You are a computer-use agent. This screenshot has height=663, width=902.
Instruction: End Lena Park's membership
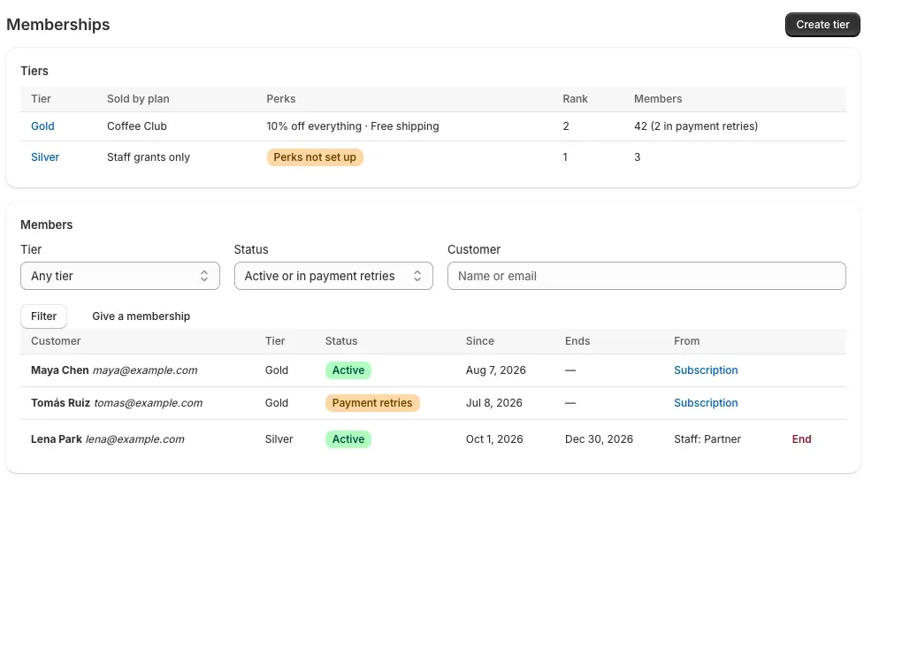(x=801, y=439)
